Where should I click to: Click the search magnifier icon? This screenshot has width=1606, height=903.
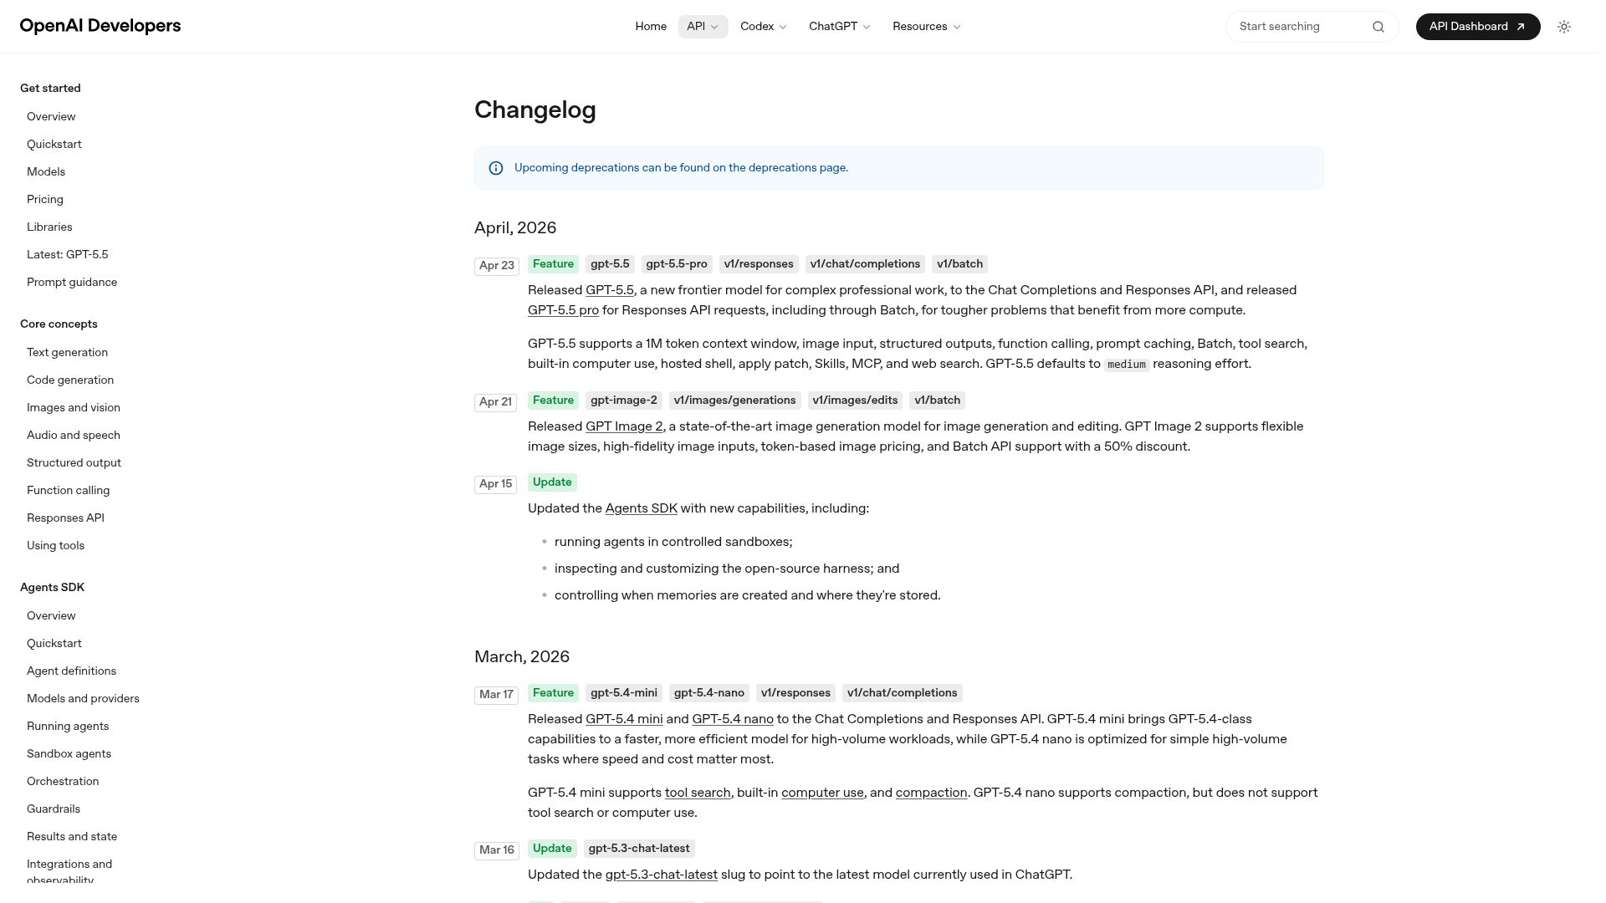pos(1378,27)
